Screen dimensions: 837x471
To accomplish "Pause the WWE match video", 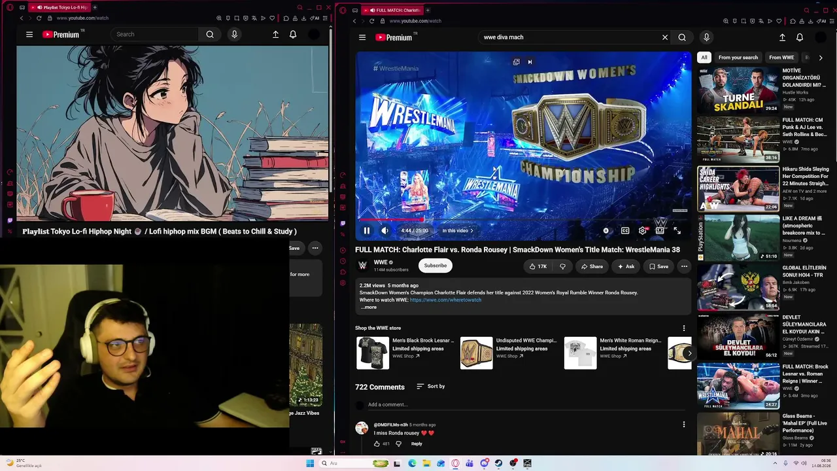I will click(x=367, y=230).
